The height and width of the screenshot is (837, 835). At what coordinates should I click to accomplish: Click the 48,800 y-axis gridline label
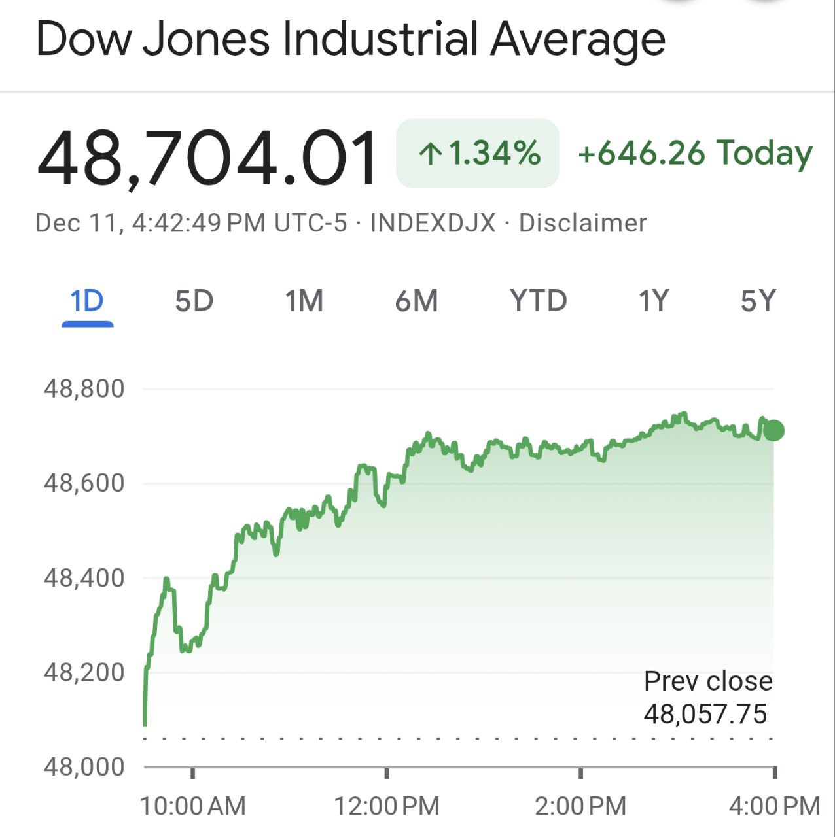point(84,389)
